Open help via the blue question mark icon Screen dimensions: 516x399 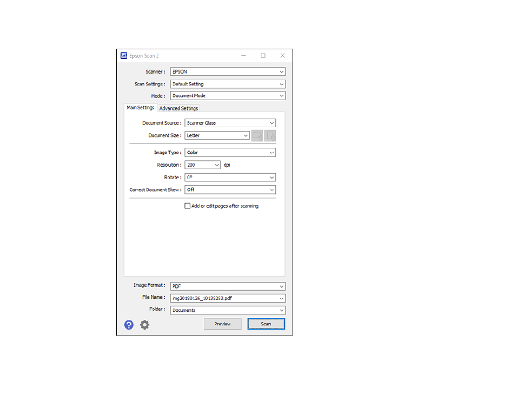129,325
